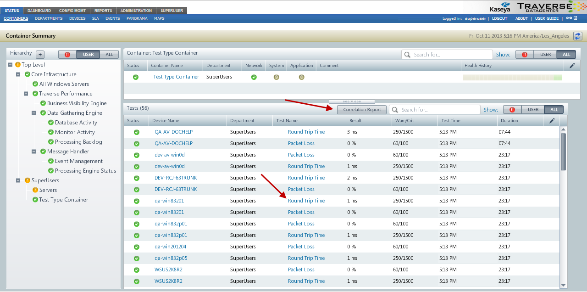Image resolution: width=587 pixels, height=292 pixels.
Task: Open Round Trip Time link for qa-win83201
Action: coord(306,201)
